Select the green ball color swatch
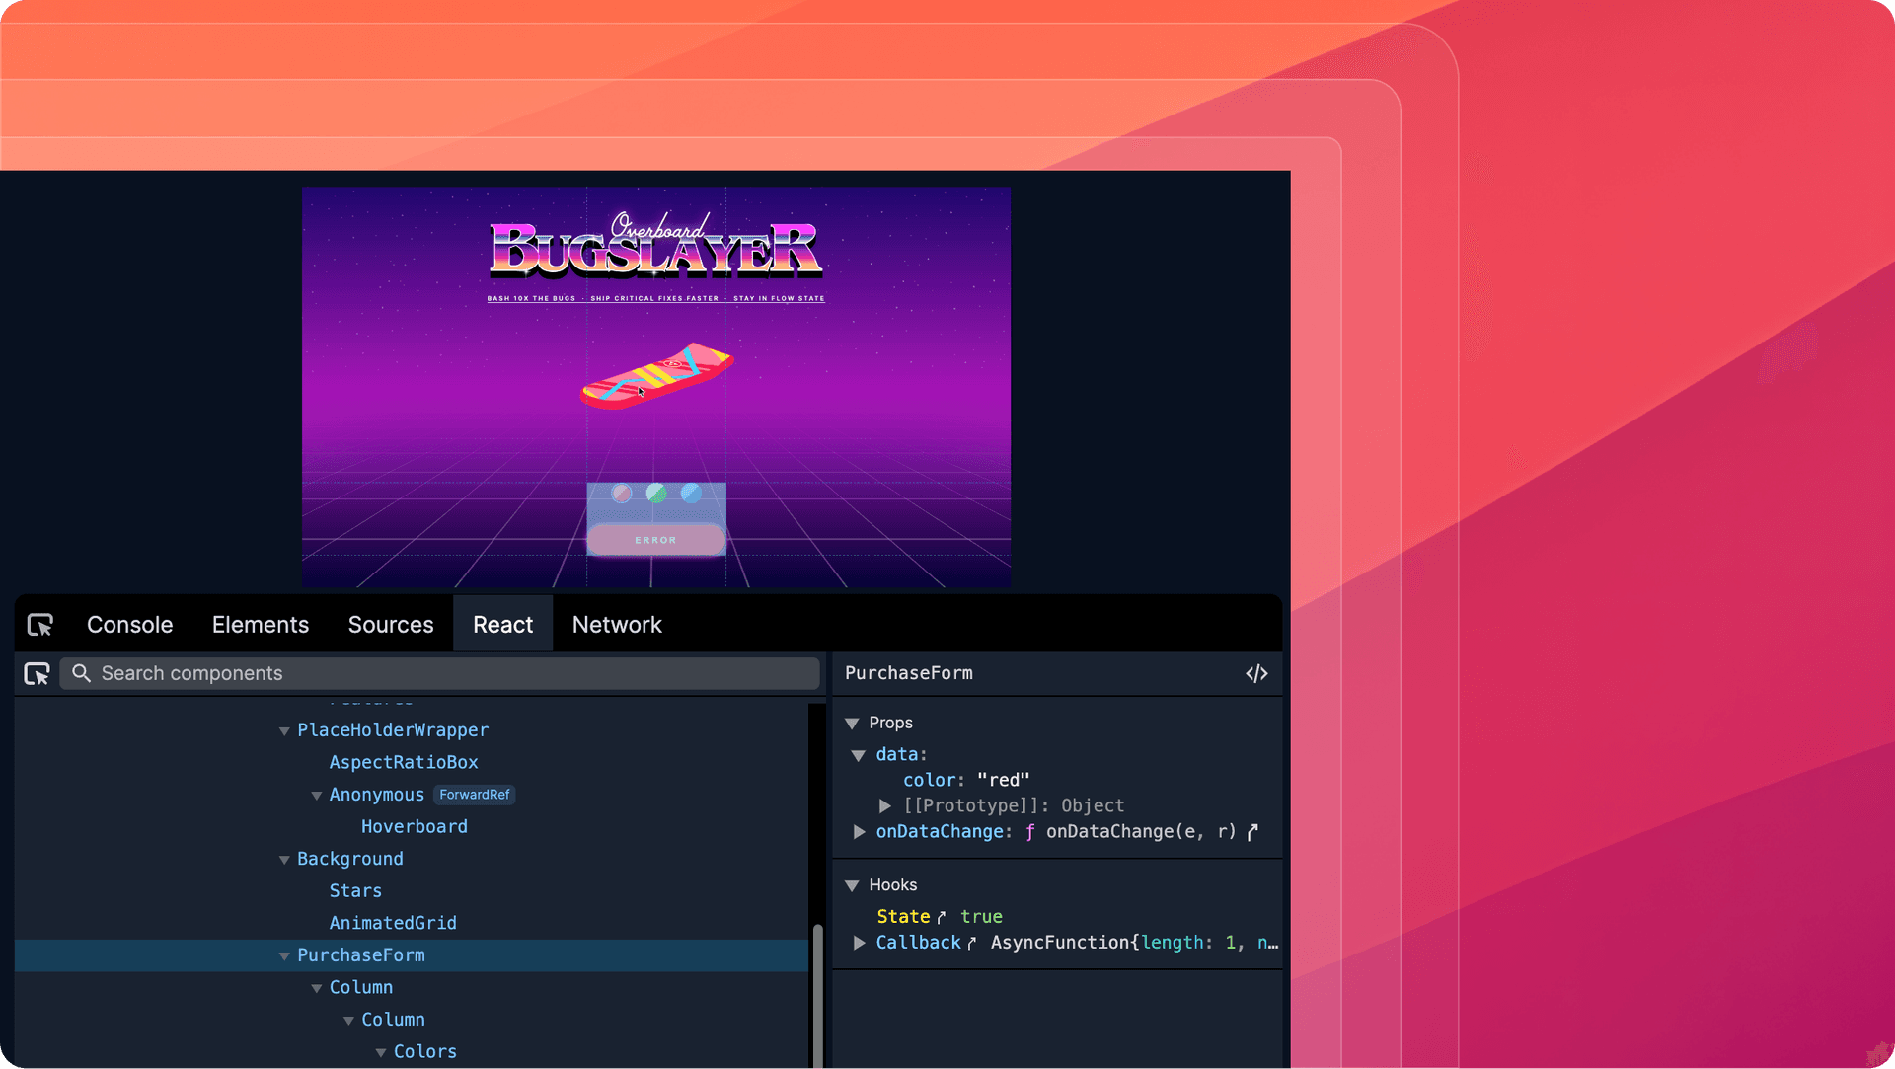The height and width of the screenshot is (1069, 1895). (655, 494)
